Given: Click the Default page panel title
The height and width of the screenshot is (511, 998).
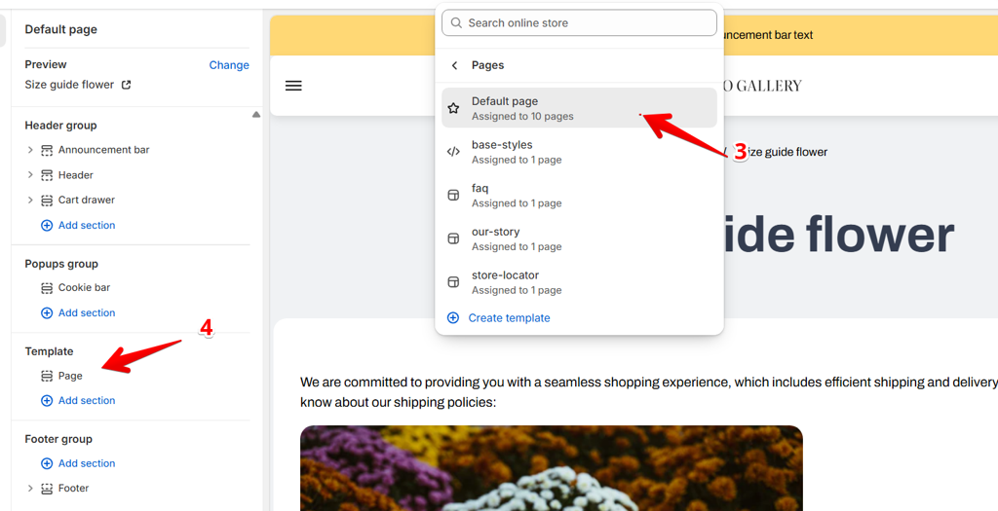Looking at the screenshot, I should [61, 29].
